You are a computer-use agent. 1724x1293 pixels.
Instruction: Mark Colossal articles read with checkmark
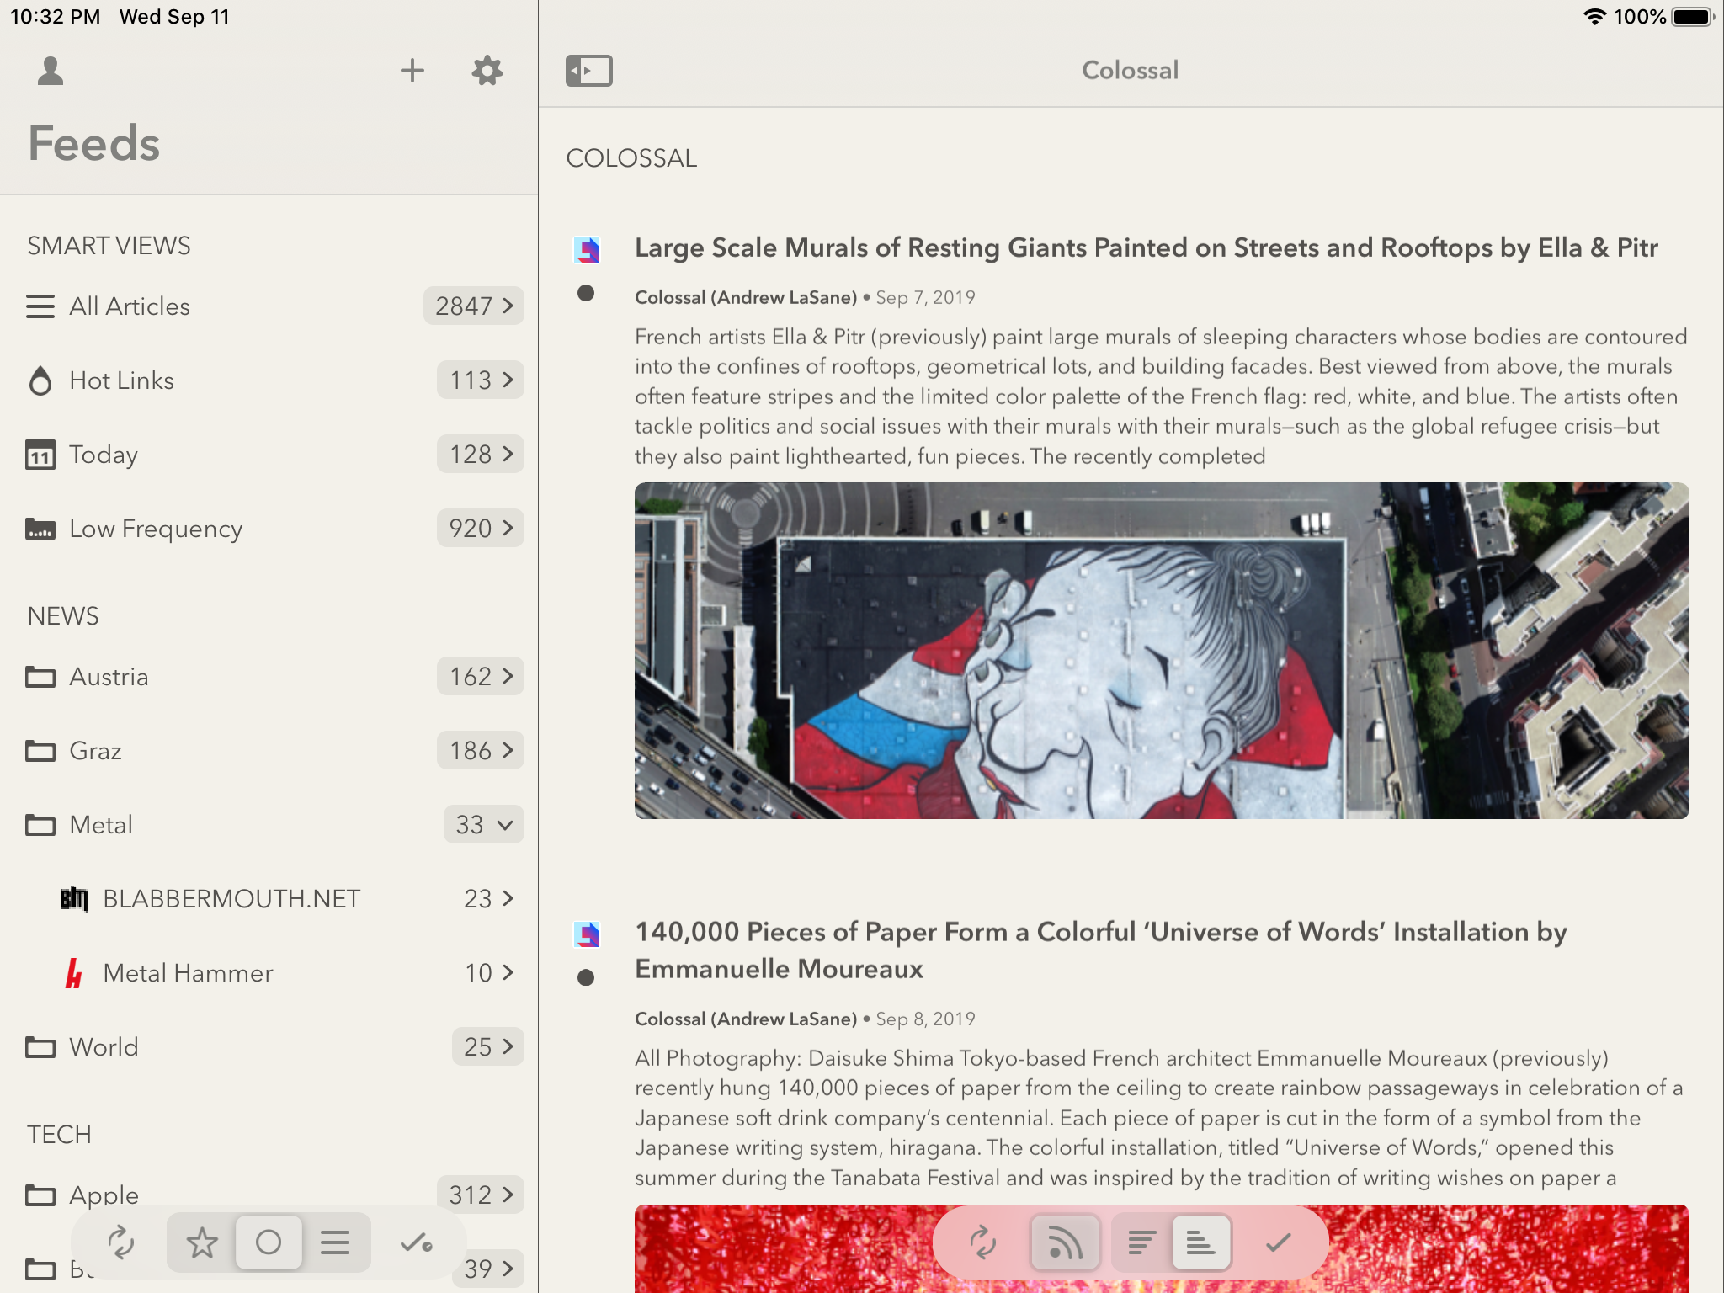point(1278,1242)
